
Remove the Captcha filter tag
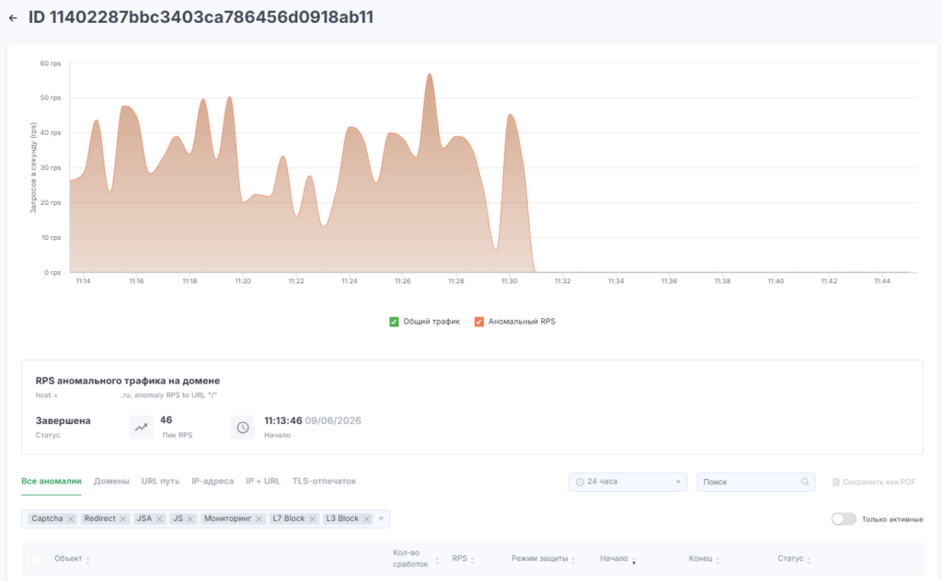click(71, 518)
